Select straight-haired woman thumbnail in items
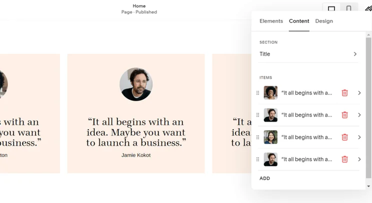Screen dimensions: 372x203 (270, 137)
